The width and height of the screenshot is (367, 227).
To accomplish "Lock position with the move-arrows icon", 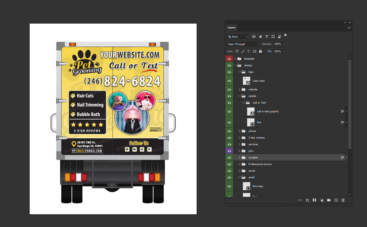I will (x=249, y=51).
